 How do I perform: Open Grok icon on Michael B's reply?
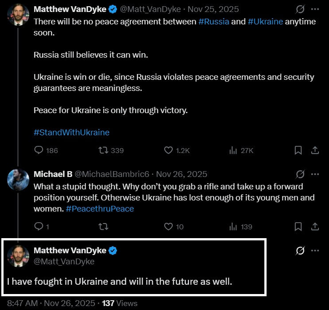(300, 174)
